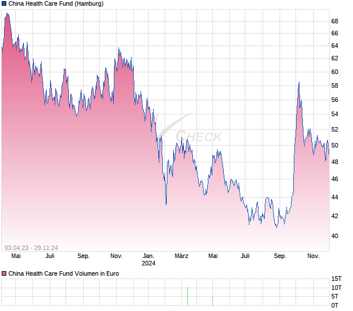Screen dimensions: 353x311
Task: Click the red legend swatch for Volumen
Action: coord(4,274)
